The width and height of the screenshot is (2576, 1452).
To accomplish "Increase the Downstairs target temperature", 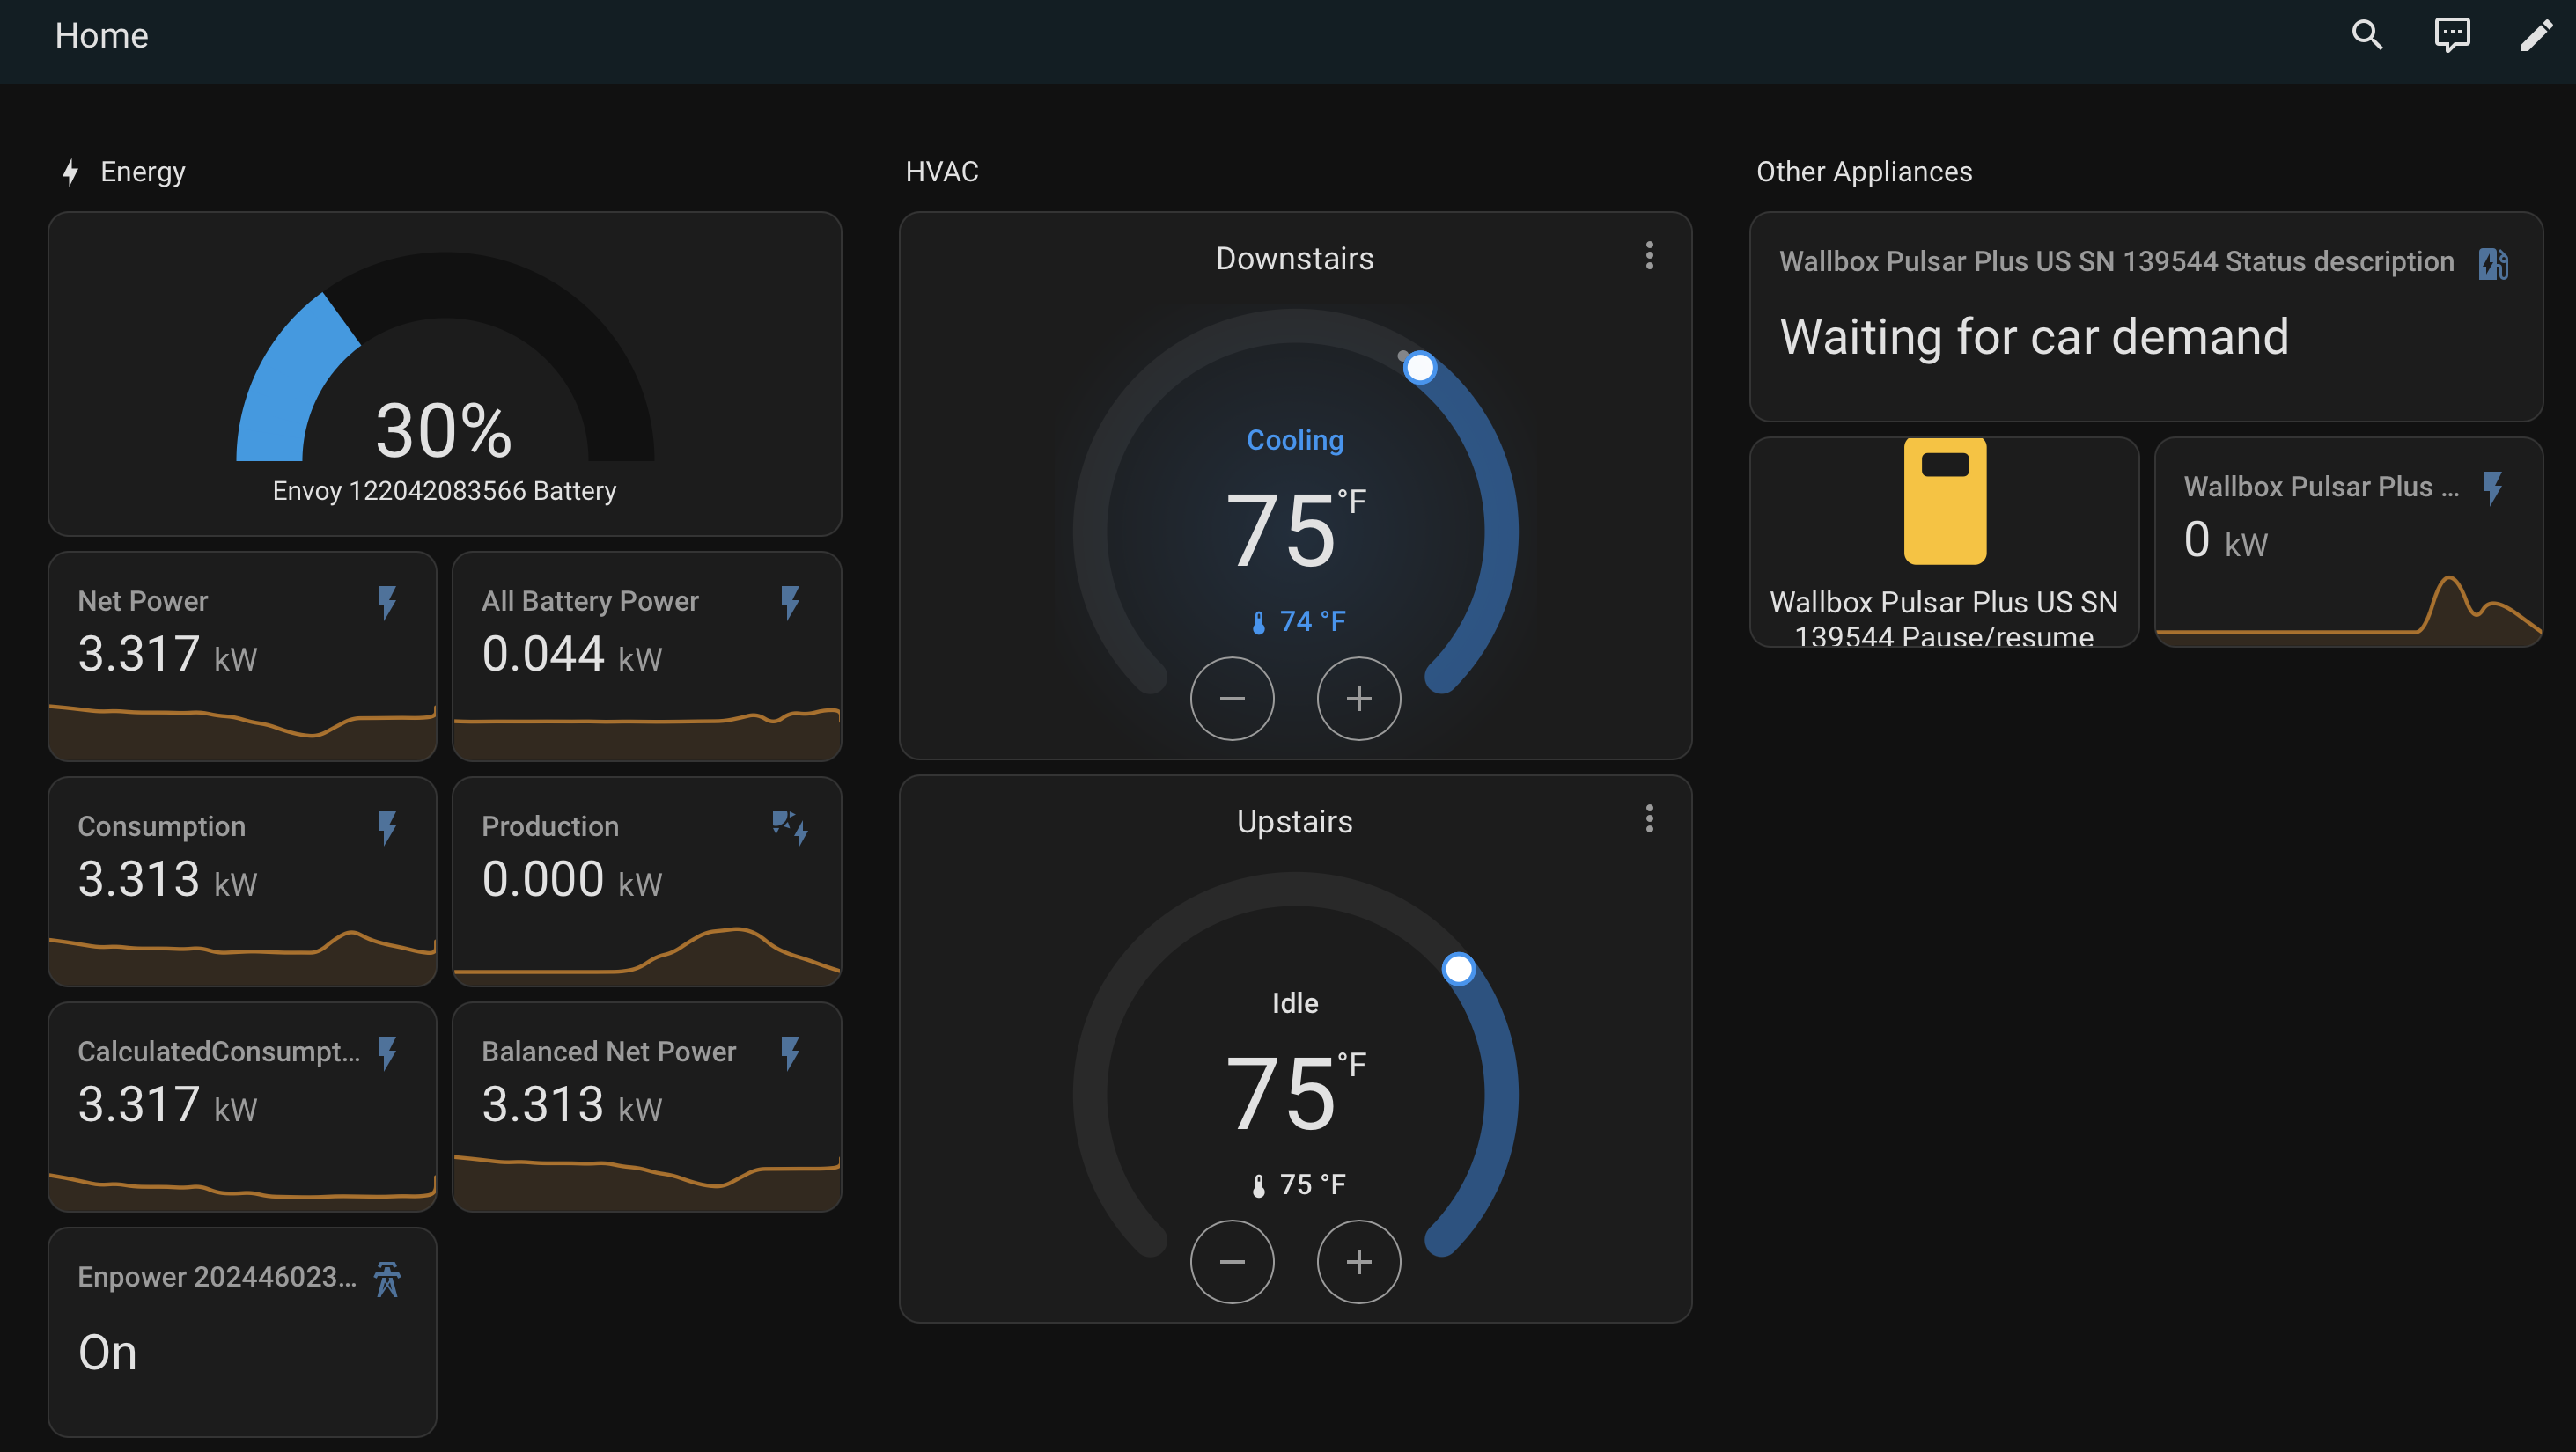I will tap(1358, 699).
